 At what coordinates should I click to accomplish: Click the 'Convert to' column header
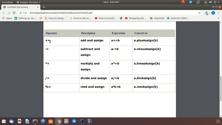tap(141, 33)
